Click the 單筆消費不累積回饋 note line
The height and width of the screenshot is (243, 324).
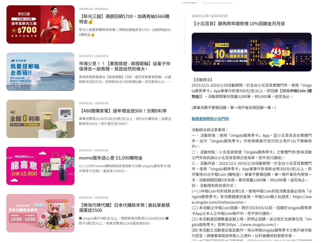click(x=234, y=108)
